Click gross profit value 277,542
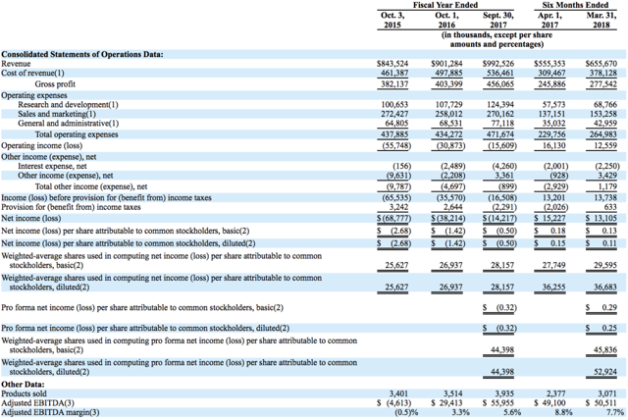This screenshot has width=628, height=420. coord(603,84)
